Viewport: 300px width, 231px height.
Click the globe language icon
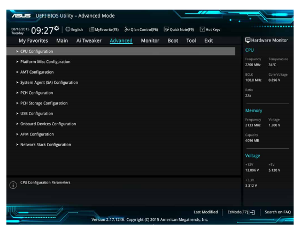click(x=68, y=29)
